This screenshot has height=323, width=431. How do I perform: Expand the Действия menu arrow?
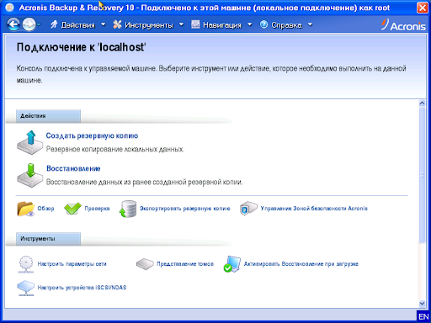[103, 24]
